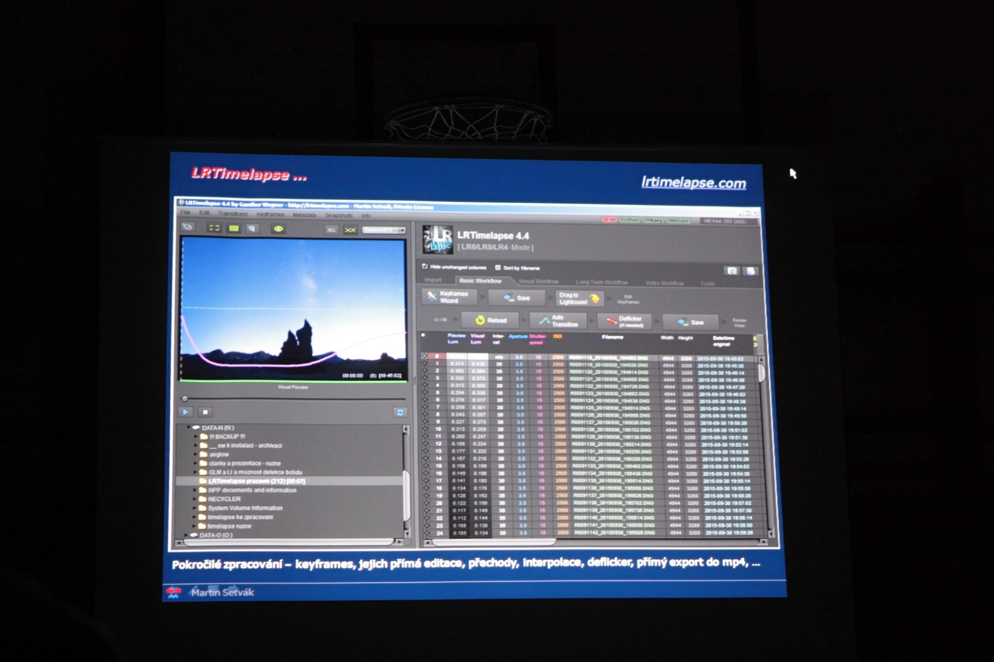Select the LRTimelapse pracovni (212) folder
994x662 pixels.
tap(257, 481)
